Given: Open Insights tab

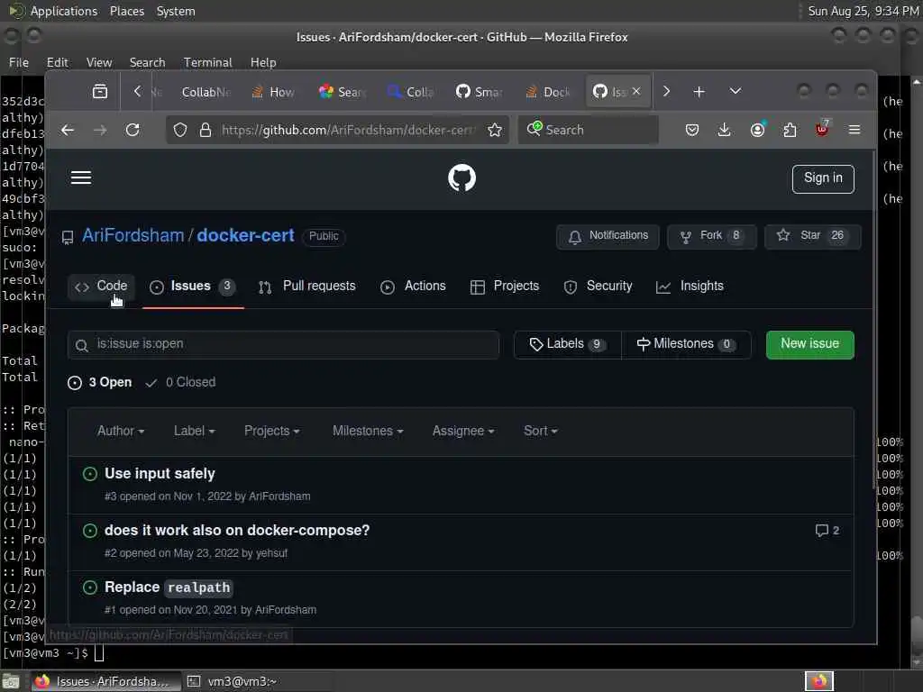Looking at the screenshot, I should [x=690, y=287].
